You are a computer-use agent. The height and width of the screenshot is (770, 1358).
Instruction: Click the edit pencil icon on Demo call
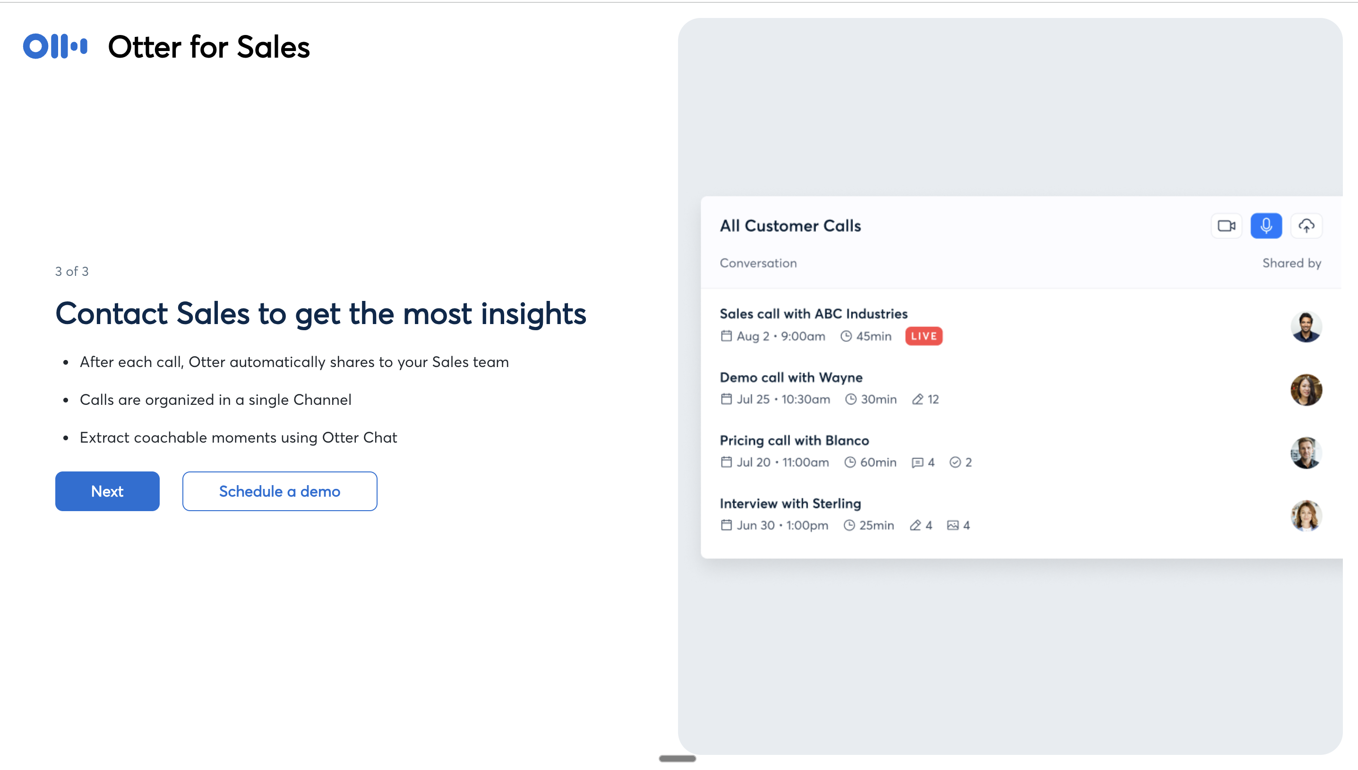click(918, 399)
